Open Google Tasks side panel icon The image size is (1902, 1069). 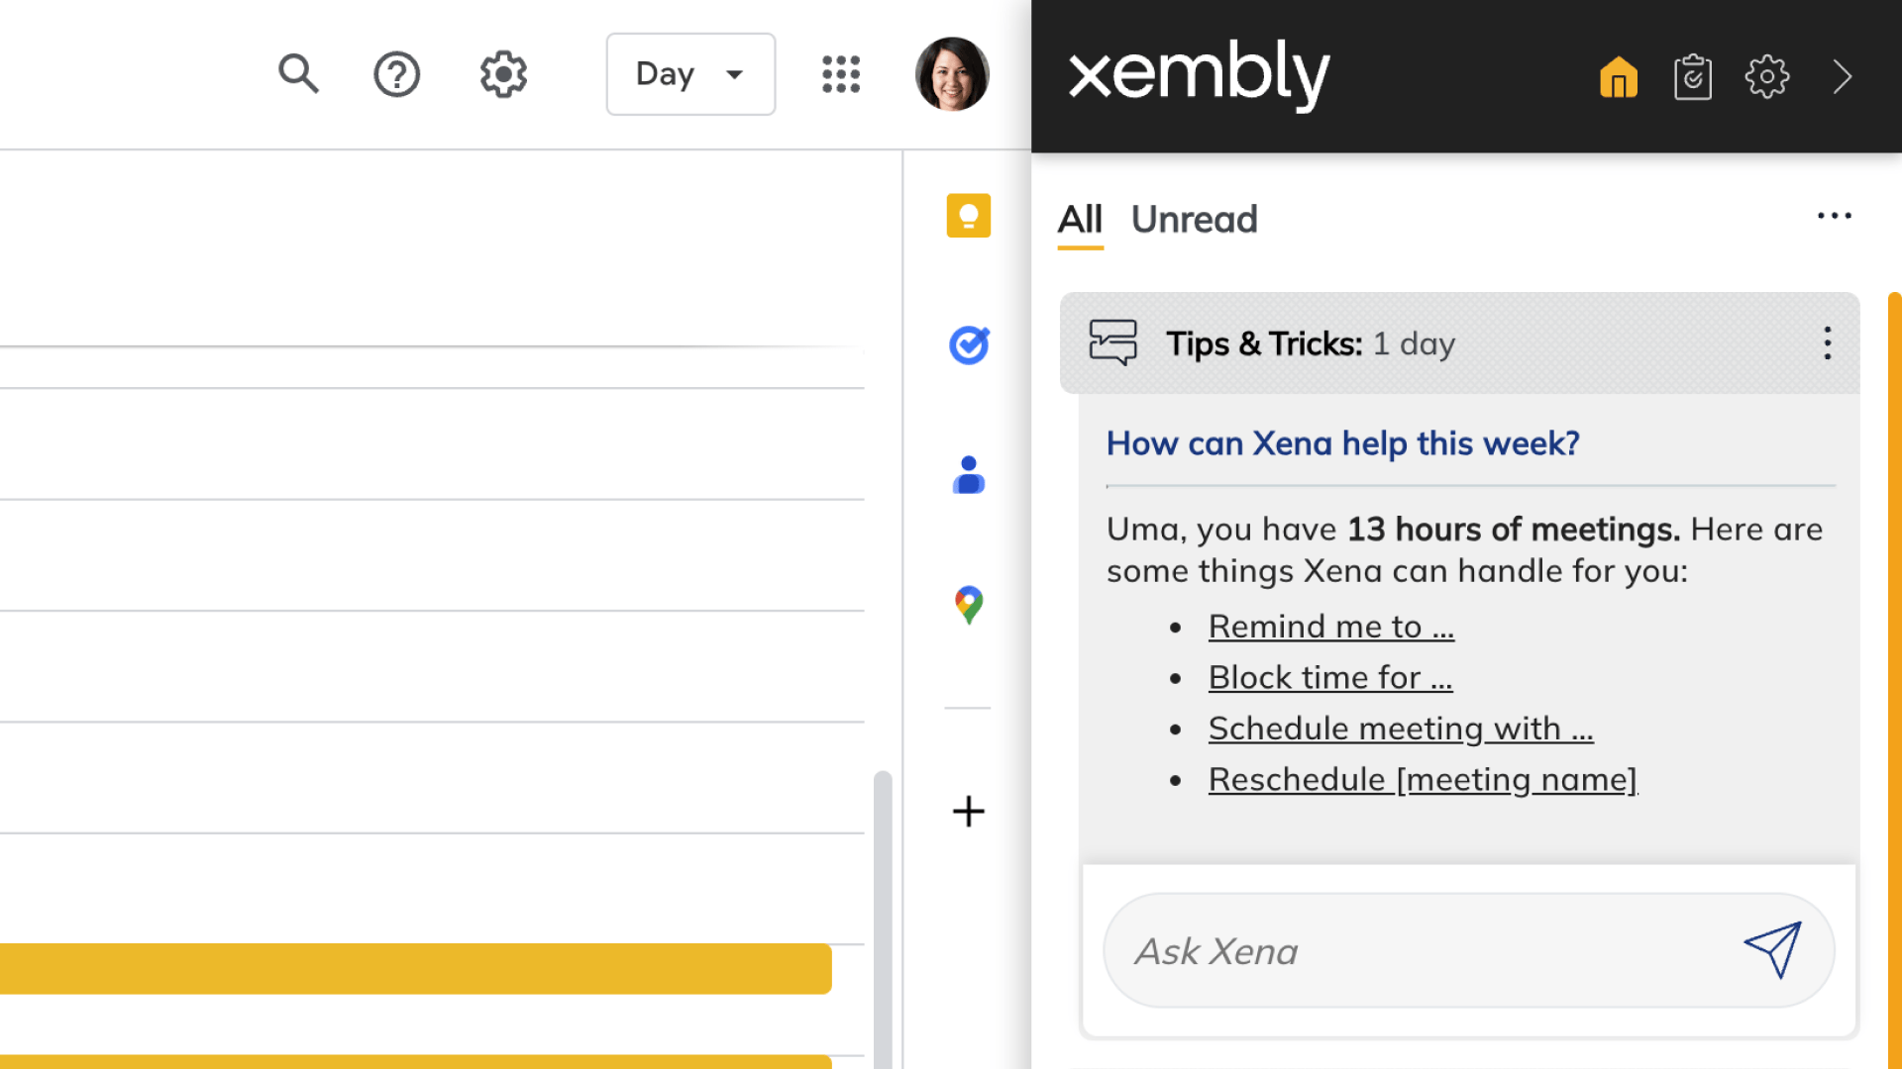[x=968, y=345]
